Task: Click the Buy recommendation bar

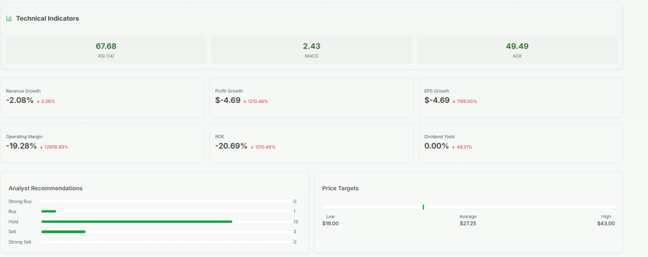Action: coord(49,212)
